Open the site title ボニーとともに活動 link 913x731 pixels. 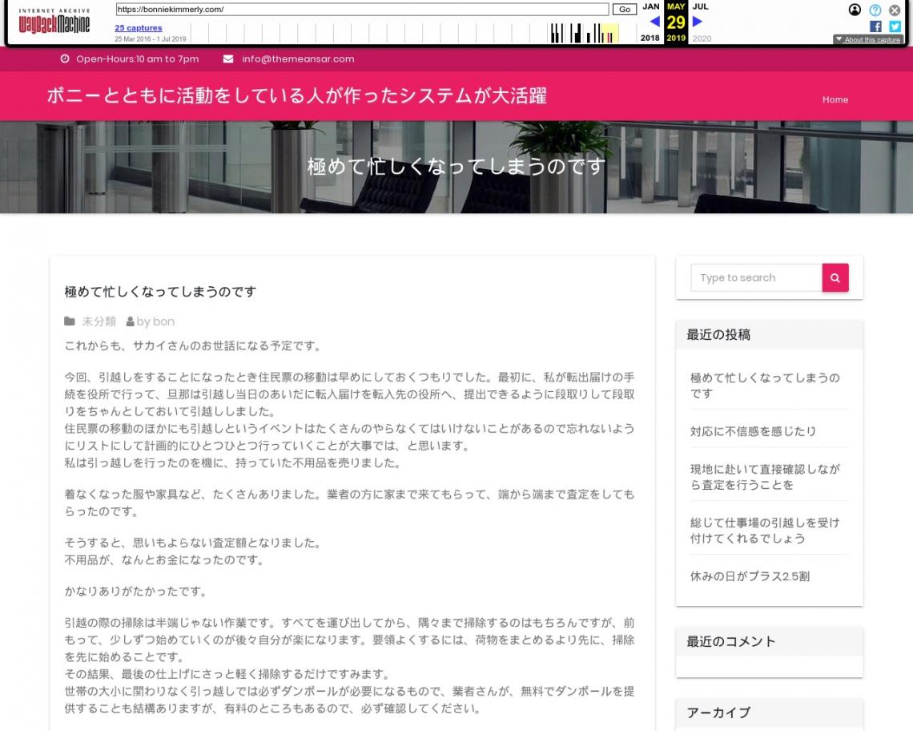coord(297,95)
